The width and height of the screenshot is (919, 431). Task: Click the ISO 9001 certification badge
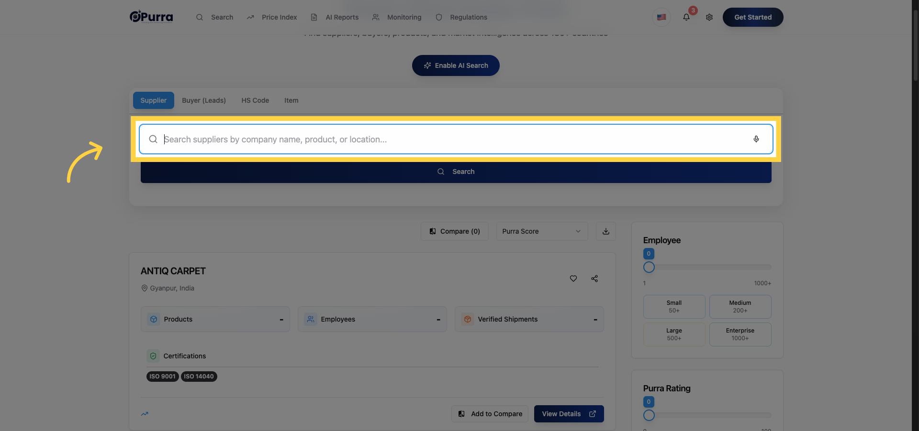point(162,377)
